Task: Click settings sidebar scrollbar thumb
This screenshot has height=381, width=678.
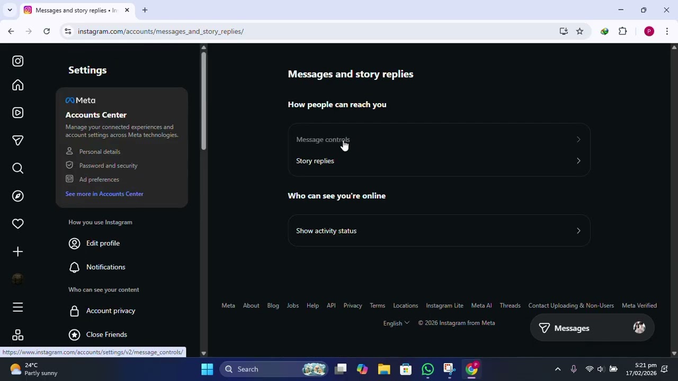Action: pos(203,101)
